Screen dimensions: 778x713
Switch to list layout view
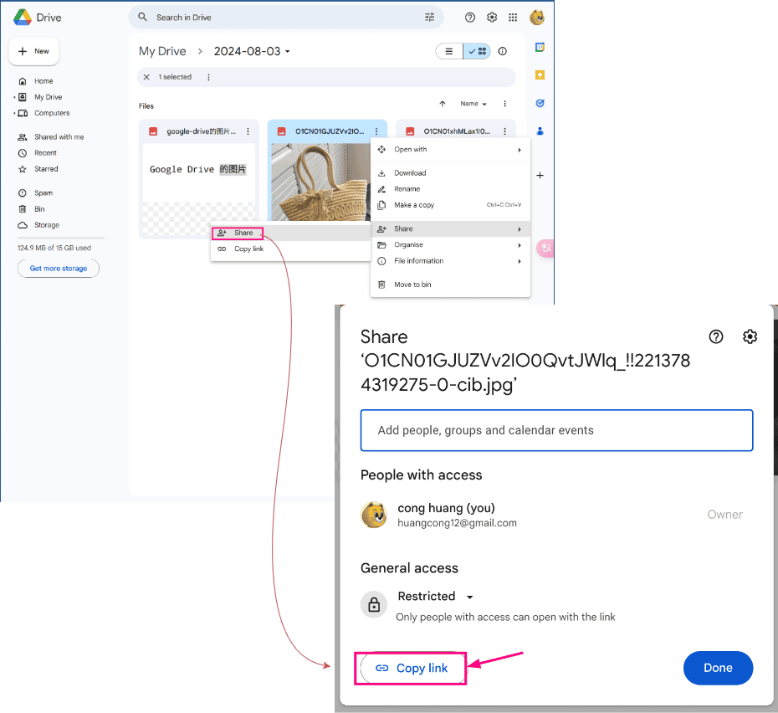(x=449, y=51)
